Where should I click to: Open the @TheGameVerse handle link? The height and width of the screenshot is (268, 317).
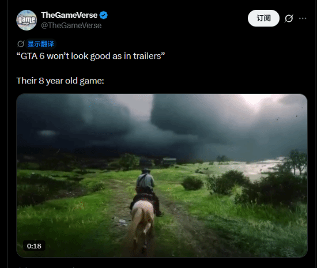tap(71, 25)
